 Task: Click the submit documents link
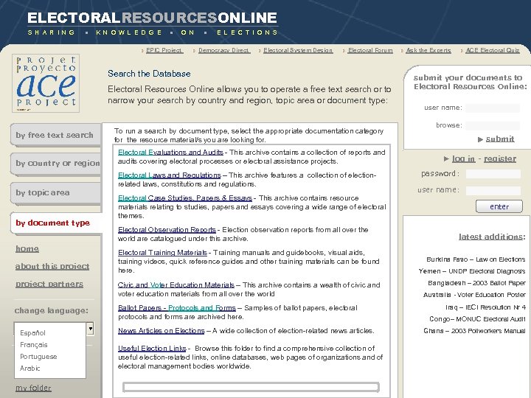(500, 139)
